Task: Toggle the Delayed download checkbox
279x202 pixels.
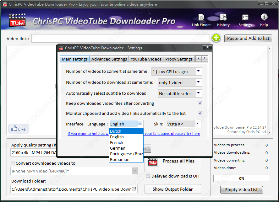Action: click(148, 176)
